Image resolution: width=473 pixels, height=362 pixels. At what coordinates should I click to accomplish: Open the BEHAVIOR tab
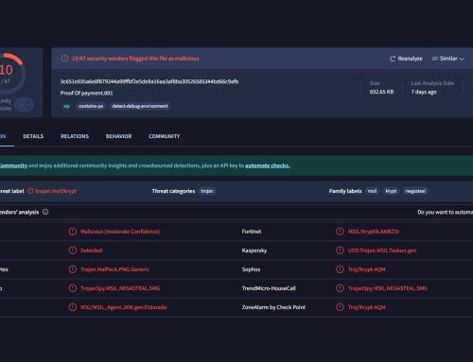pyautogui.click(x=118, y=136)
